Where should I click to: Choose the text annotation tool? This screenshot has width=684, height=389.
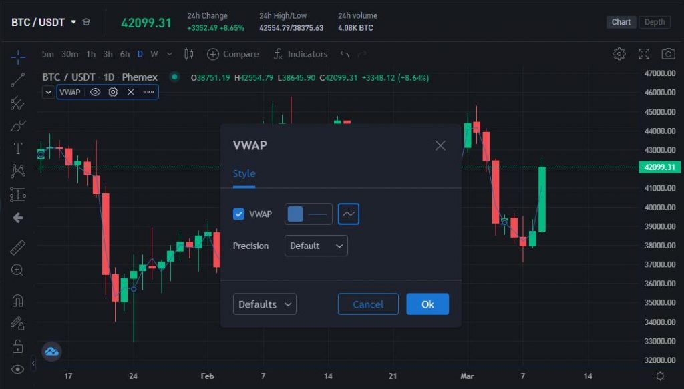[x=17, y=148]
